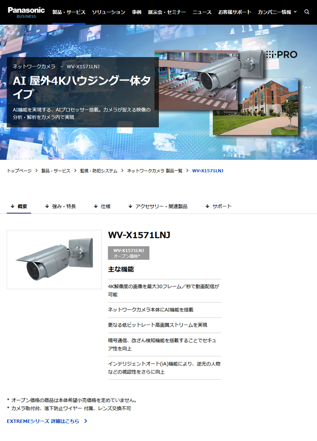The height and width of the screenshot is (441, 317).
Task: Click the banner title AI 屋外4Kハウジング一体タイプ
Action: [82, 87]
